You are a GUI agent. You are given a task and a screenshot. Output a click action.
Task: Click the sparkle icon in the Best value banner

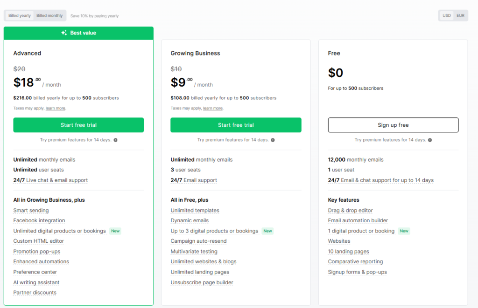point(64,33)
